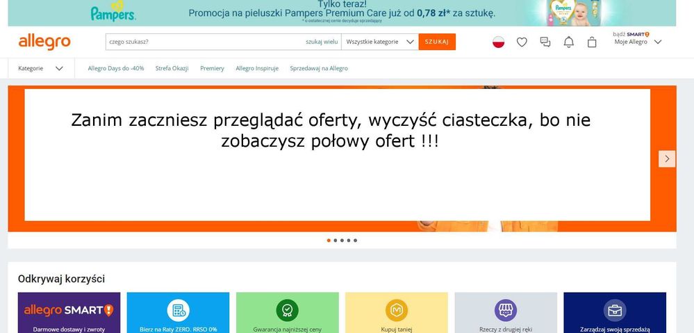The width and height of the screenshot is (694, 333).
Task: Open messages chat icon
Action: (x=545, y=42)
